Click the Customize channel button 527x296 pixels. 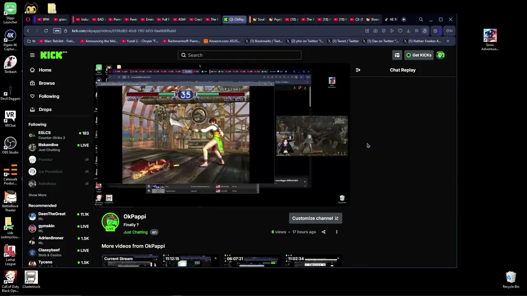315,218
